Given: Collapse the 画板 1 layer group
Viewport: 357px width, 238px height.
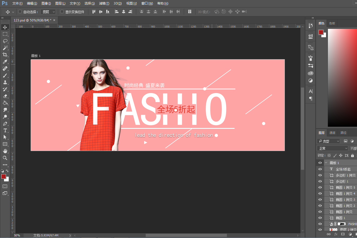Looking at the screenshot, I should [x=326, y=163].
